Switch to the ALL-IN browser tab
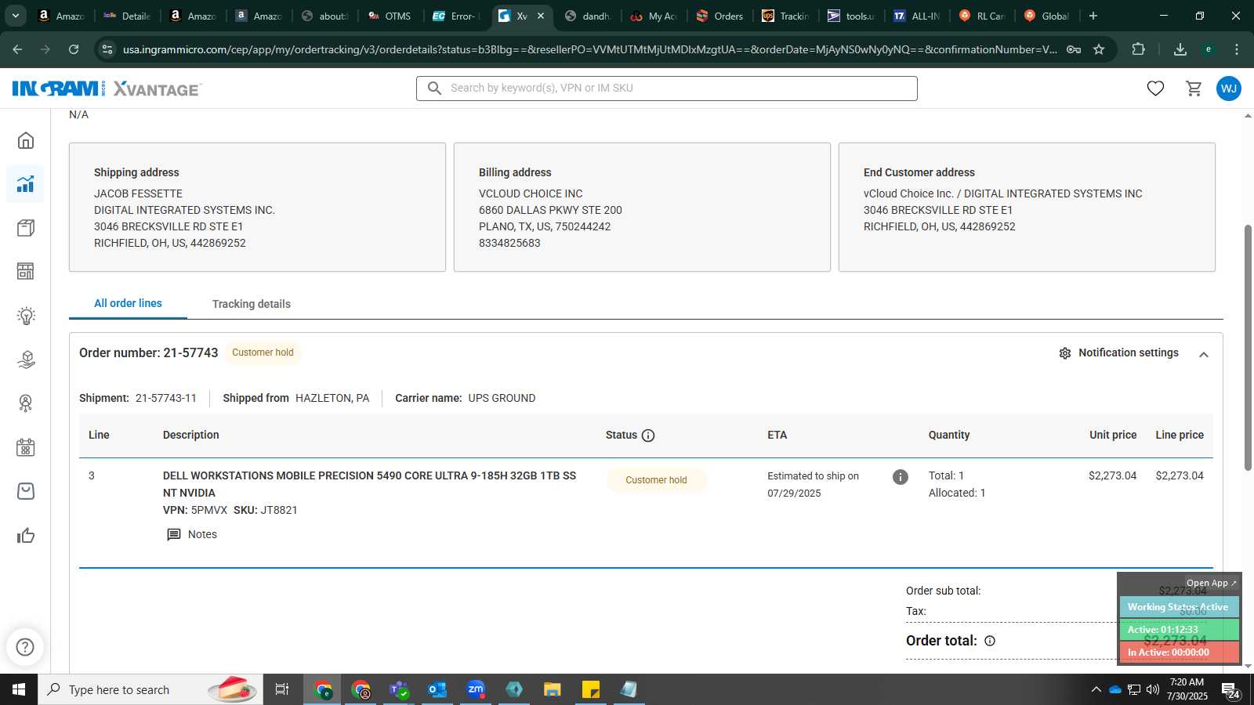This screenshot has width=1254, height=705. click(x=918, y=16)
